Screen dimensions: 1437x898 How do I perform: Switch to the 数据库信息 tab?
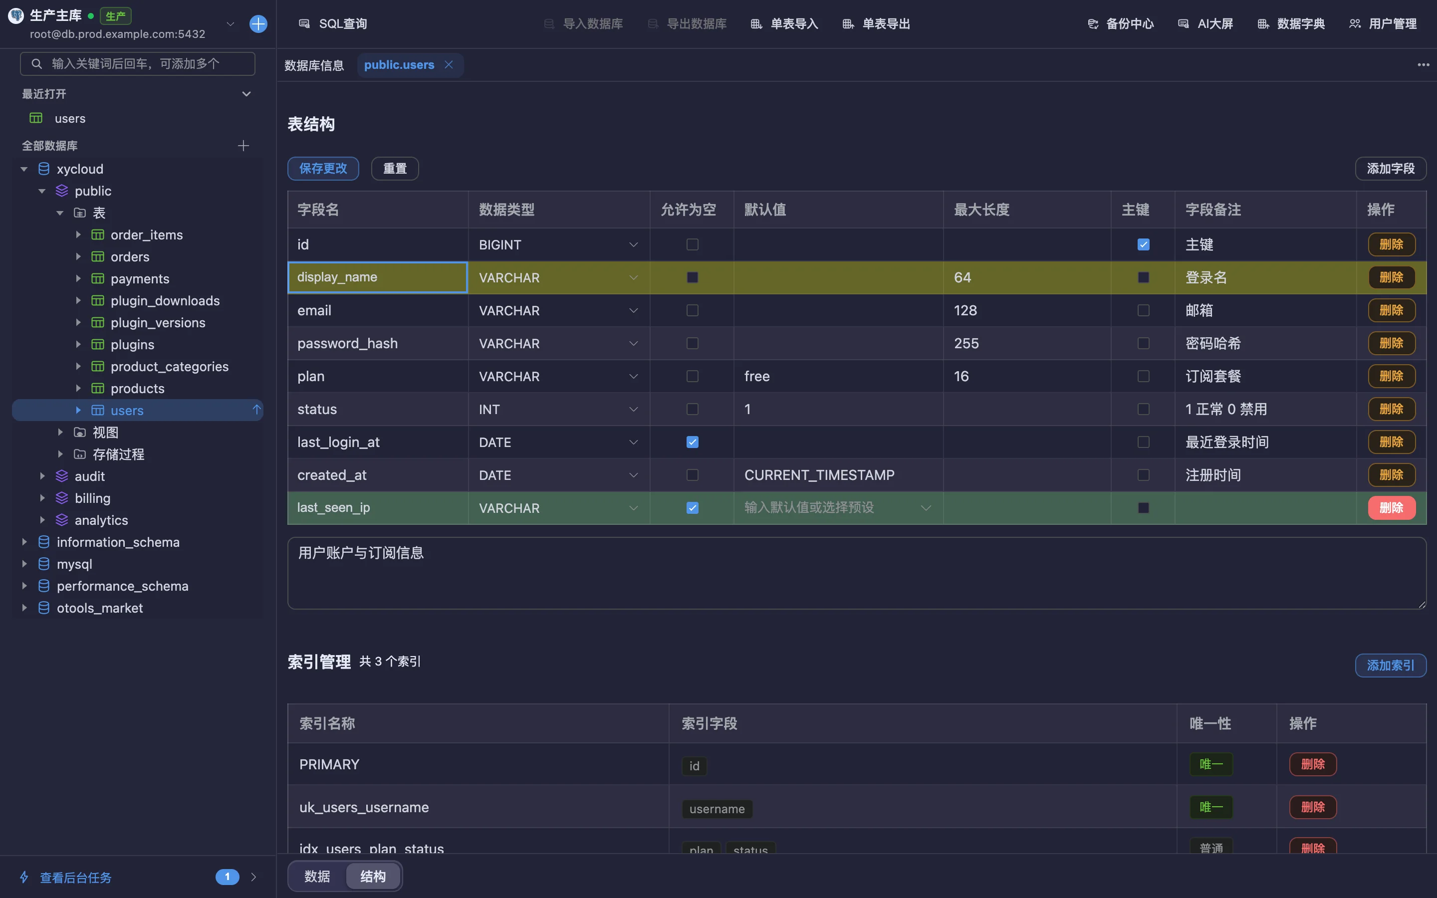[314, 65]
